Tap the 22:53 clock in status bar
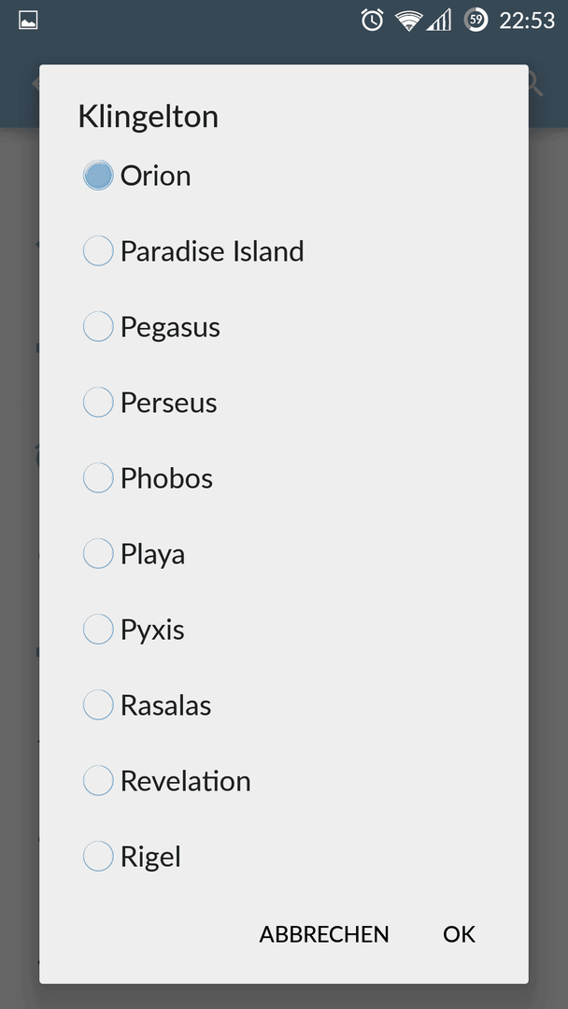Viewport: 568px width, 1009px height. pyautogui.click(x=527, y=21)
